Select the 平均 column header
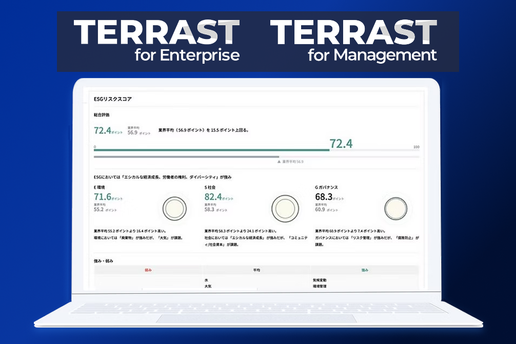Screen dimensions: 516x344 point(257,270)
